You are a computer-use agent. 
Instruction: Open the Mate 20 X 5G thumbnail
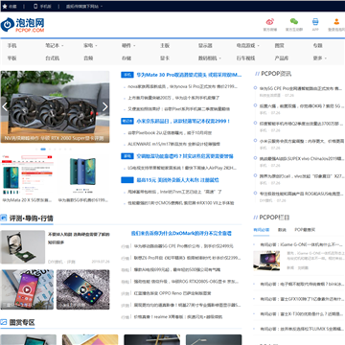[27, 175]
